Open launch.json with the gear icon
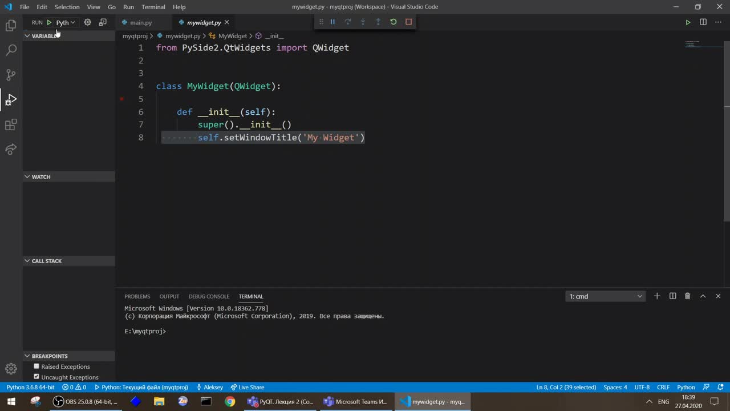The image size is (730, 411). [x=87, y=22]
